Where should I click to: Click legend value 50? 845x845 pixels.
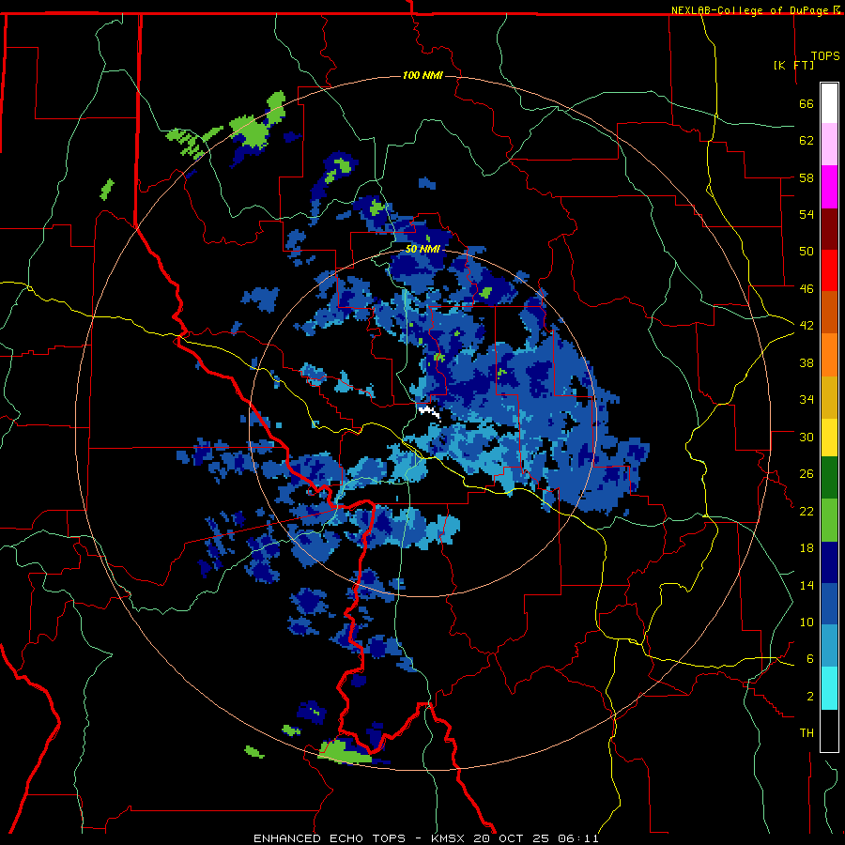pos(807,251)
